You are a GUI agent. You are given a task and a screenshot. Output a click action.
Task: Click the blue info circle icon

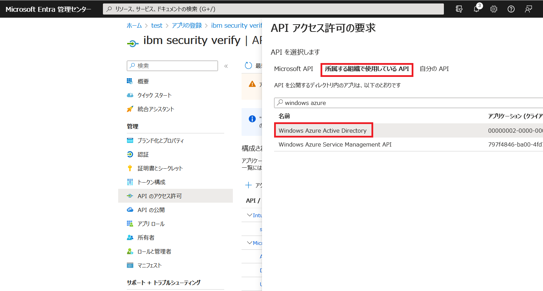(x=252, y=119)
